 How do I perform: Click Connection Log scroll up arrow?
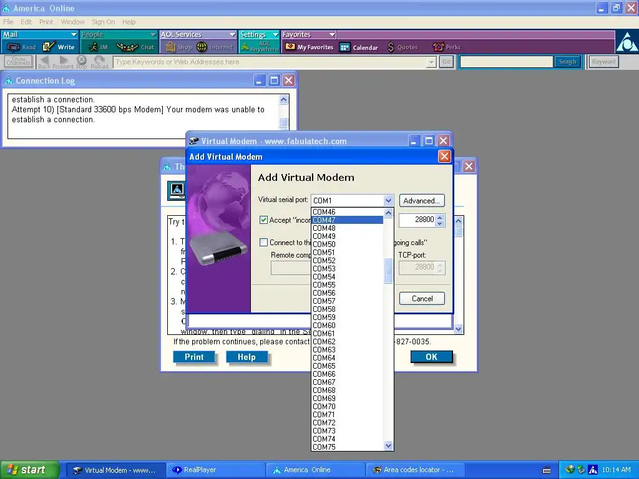pyautogui.click(x=284, y=99)
